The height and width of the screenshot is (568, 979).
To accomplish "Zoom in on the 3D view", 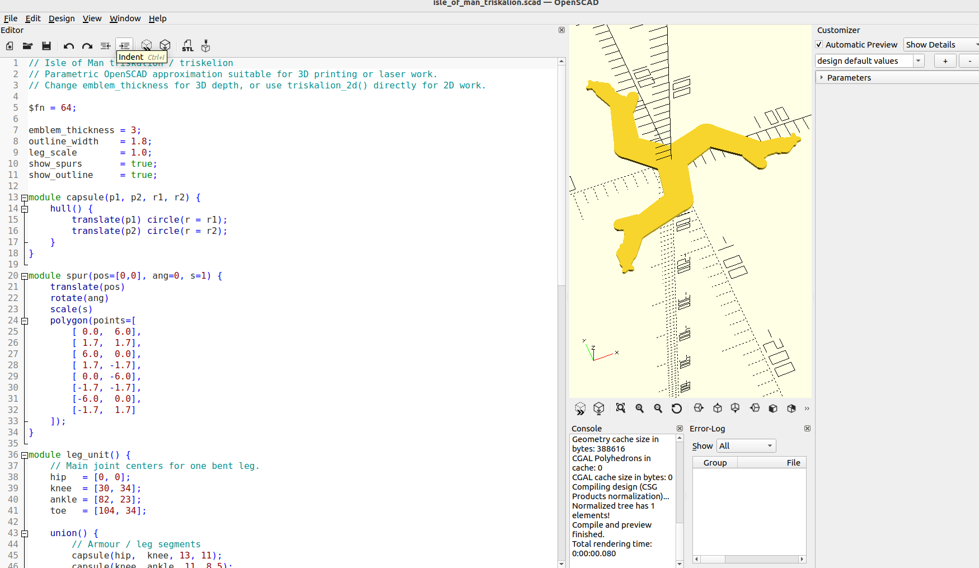I will click(x=640, y=409).
